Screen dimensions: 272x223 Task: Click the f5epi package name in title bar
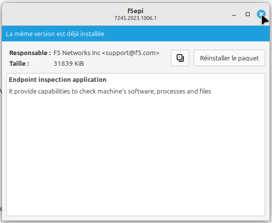click(x=135, y=11)
